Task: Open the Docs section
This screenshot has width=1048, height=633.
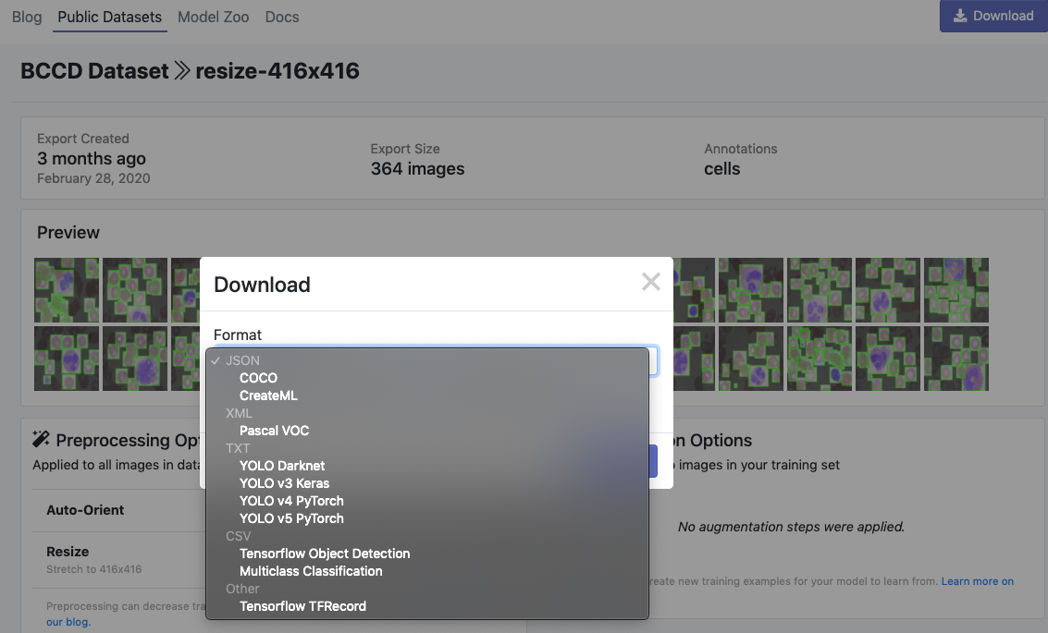Action: click(x=281, y=17)
